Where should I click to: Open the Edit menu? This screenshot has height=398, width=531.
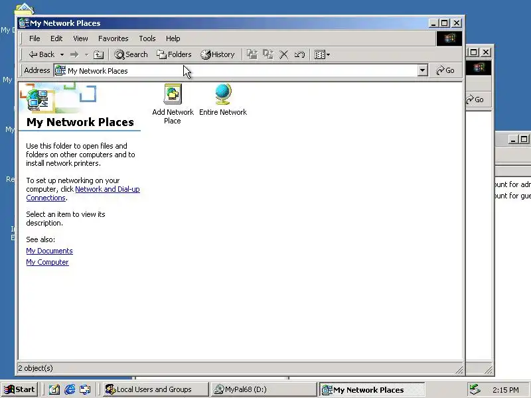point(56,38)
